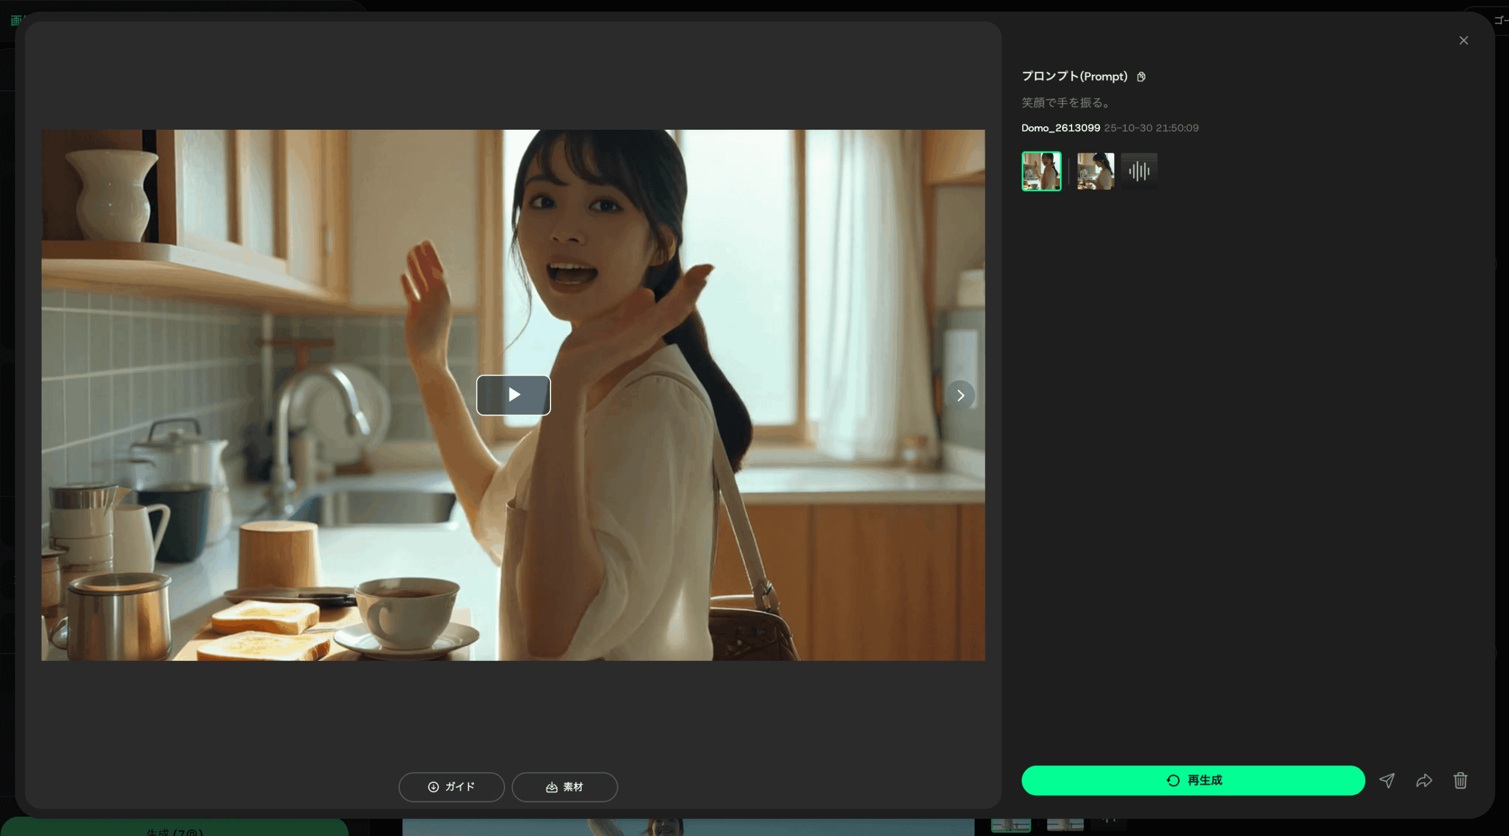Image resolution: width=1509 pixels, height=836 pixels.
Task: Select the source image thumbnail of the woman cooking
Action: pyautogui.click(x=1095, y=171)
